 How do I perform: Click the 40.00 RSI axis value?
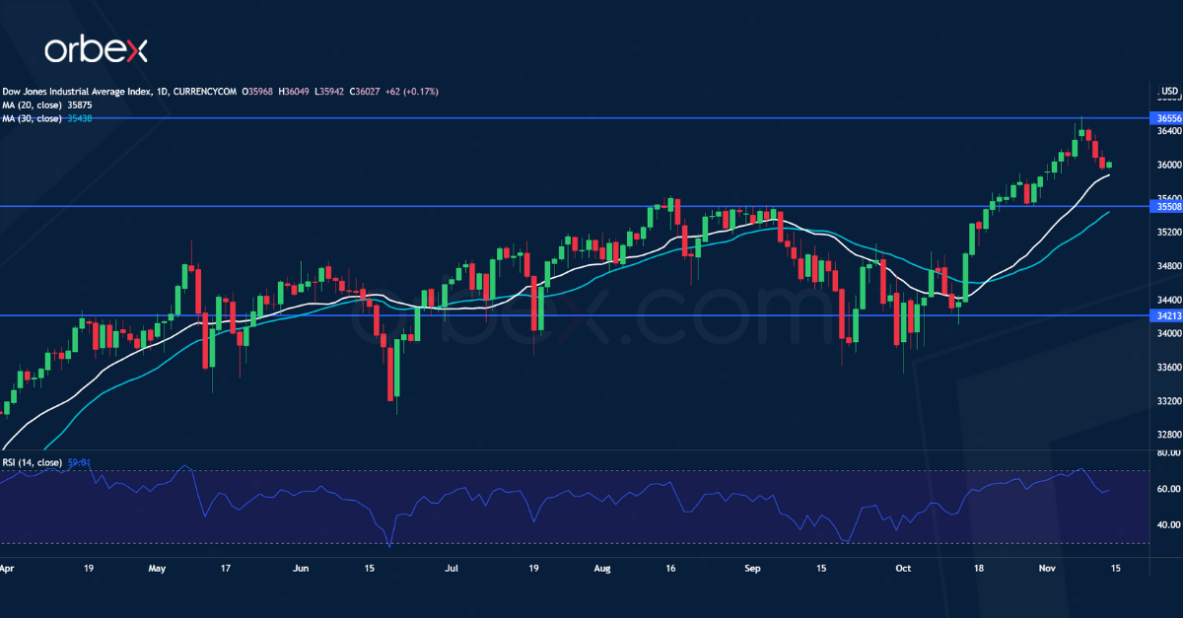(x=1167, y=525)
